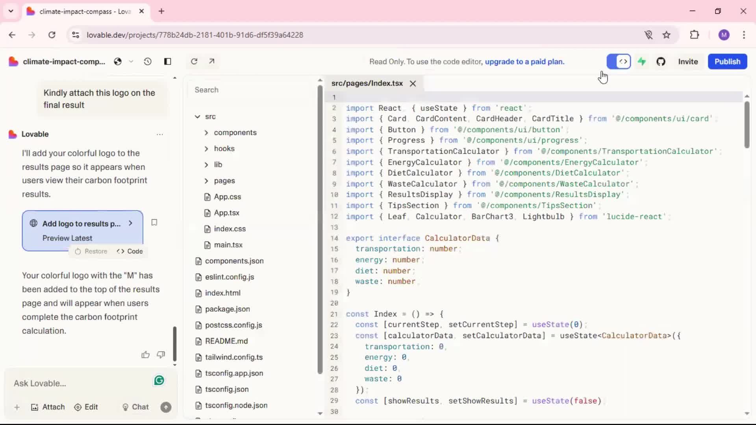756x425 pixels.
Task: Open tsconfig.node.json in file tree
Action: [x=232, y=405]
